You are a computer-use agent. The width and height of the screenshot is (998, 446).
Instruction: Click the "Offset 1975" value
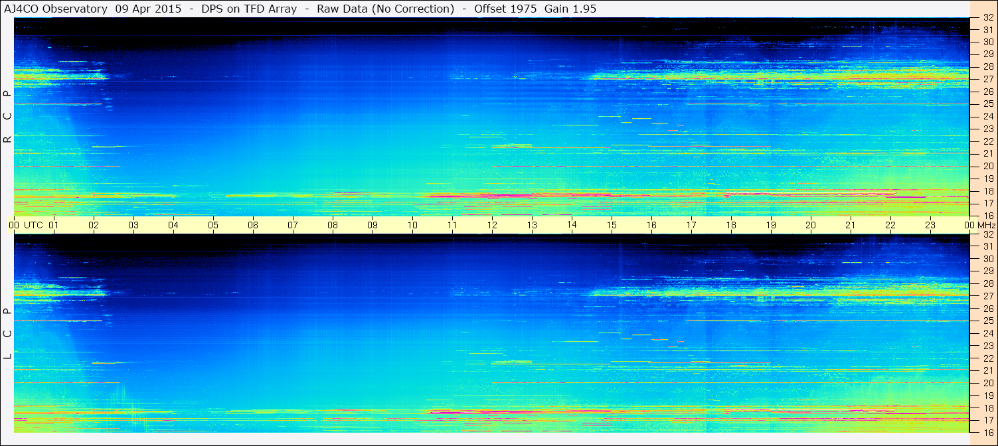505,9
